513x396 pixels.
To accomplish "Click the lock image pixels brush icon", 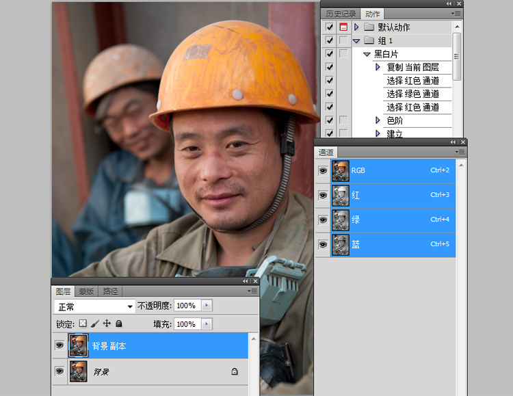I will tap(95, 324).
